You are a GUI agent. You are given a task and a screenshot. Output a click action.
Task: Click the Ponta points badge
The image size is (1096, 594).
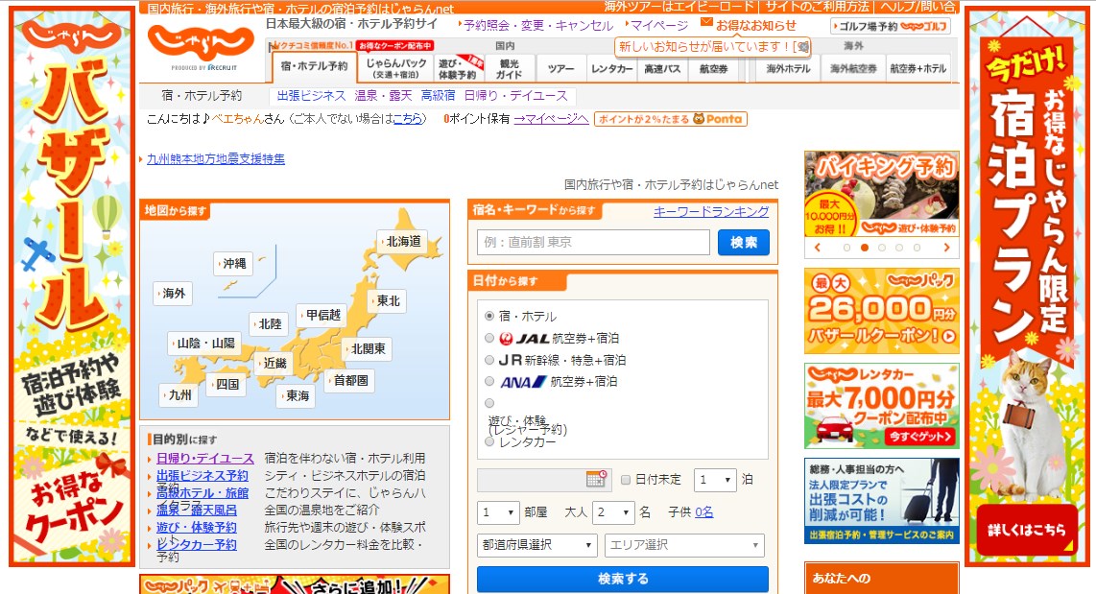coord(670,119)
